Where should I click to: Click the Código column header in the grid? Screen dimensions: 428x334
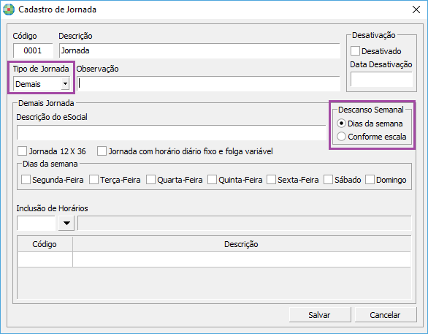(45, 244)
